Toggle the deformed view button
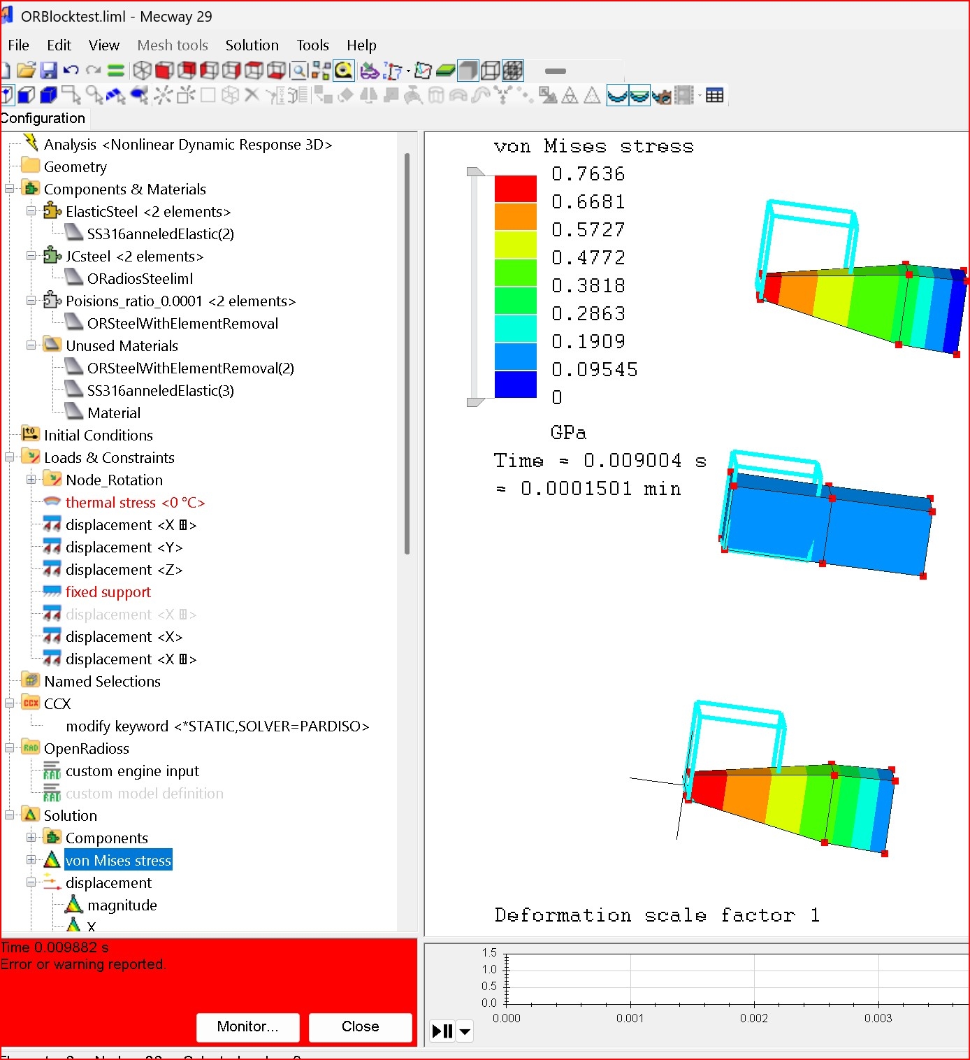This screenshot has width=970, height=1060. click(x=617, y=95)
